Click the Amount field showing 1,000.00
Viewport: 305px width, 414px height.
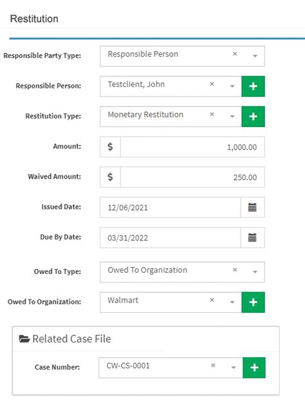coord(192,147)
